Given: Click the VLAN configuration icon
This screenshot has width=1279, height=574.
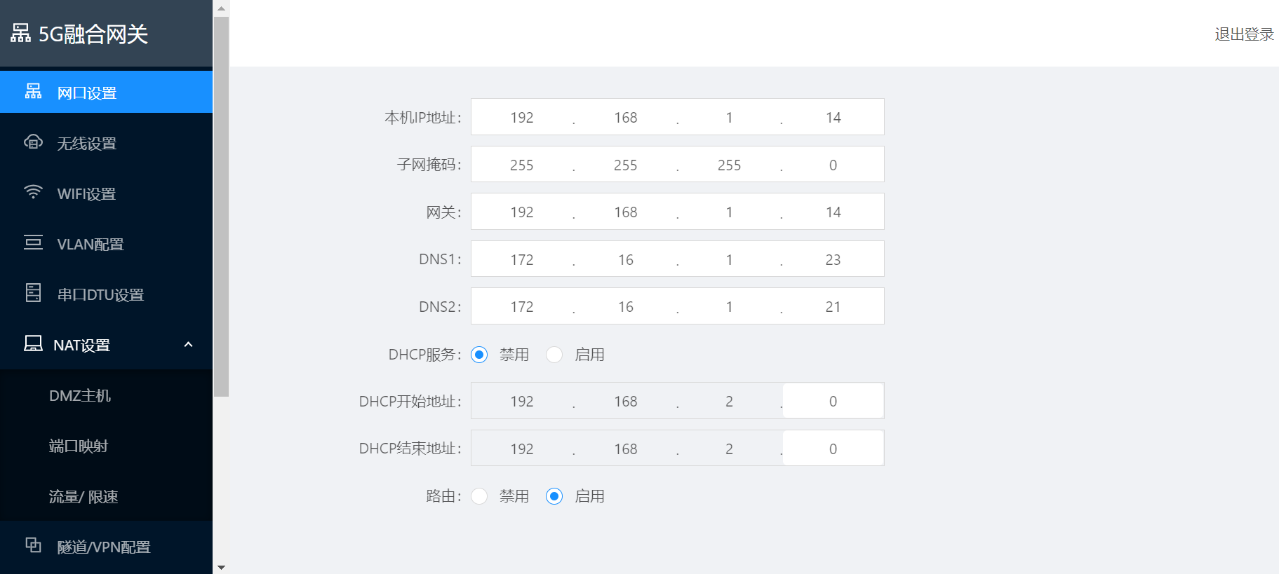Looking at the screenshot, I should [33, 243].
